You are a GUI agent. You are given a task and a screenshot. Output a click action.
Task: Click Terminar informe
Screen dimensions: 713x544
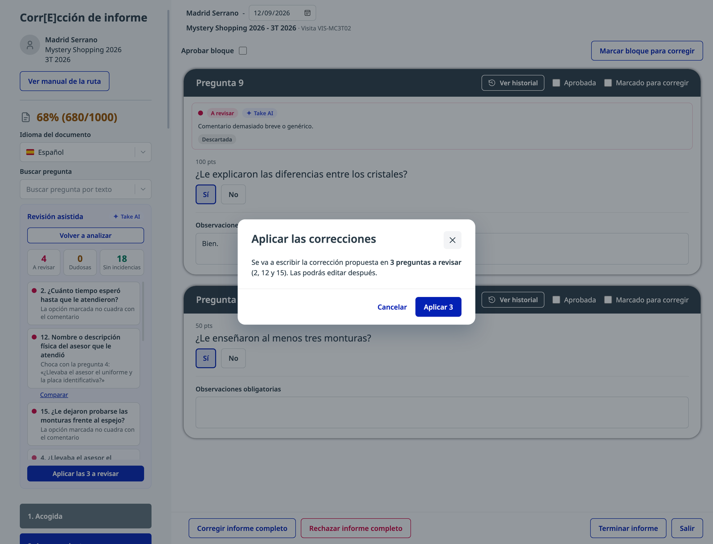(x=628, y=528)
